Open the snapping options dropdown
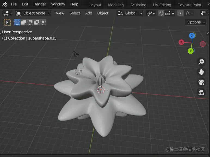The height and width of the screenshot is (157, 210). pos(170,13)
